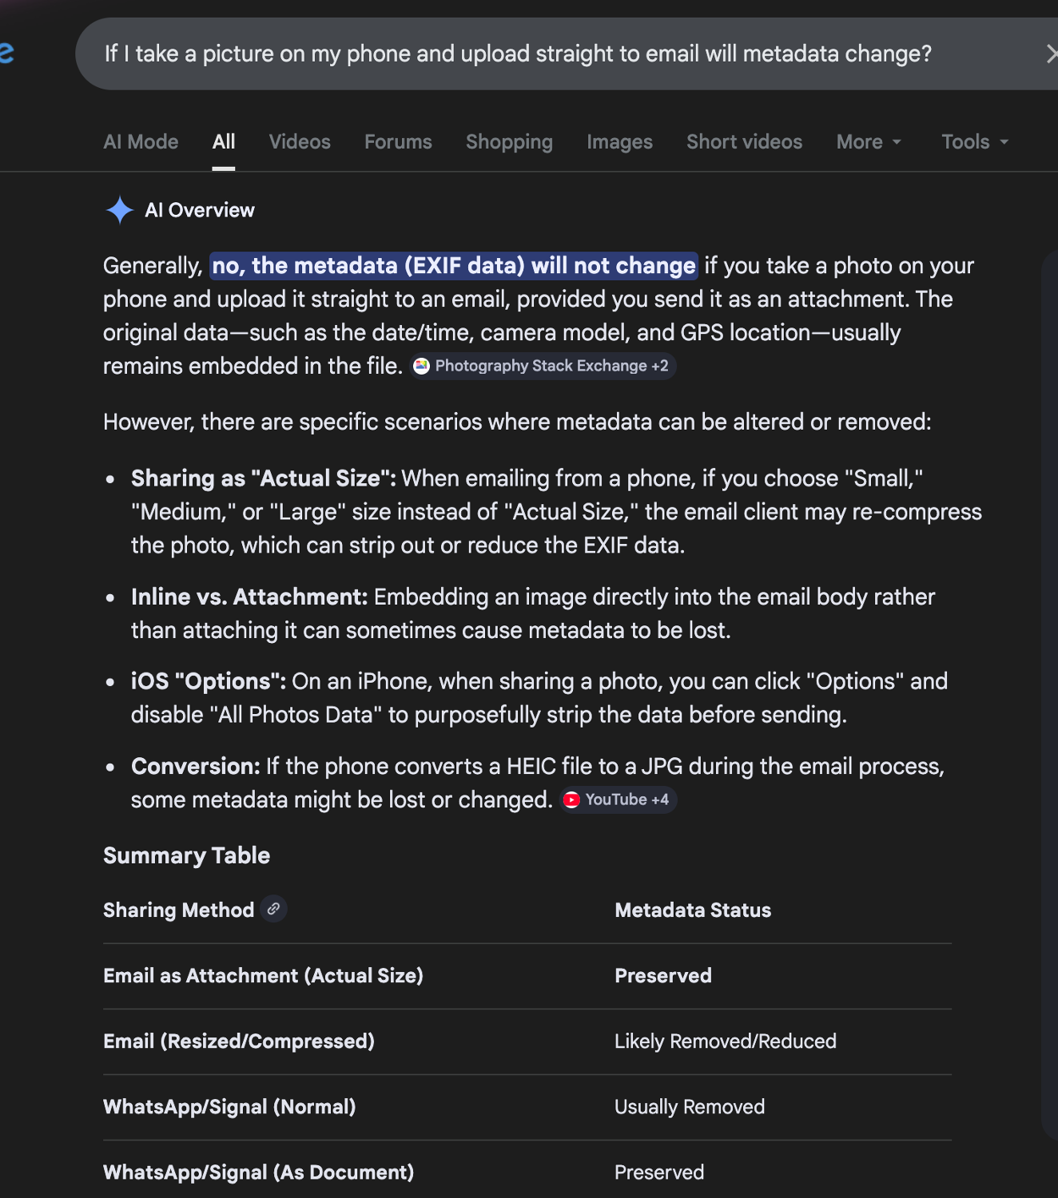This screenshot has height=1198, width=1058.
Task: Show Short videos results
Action: 744,141
